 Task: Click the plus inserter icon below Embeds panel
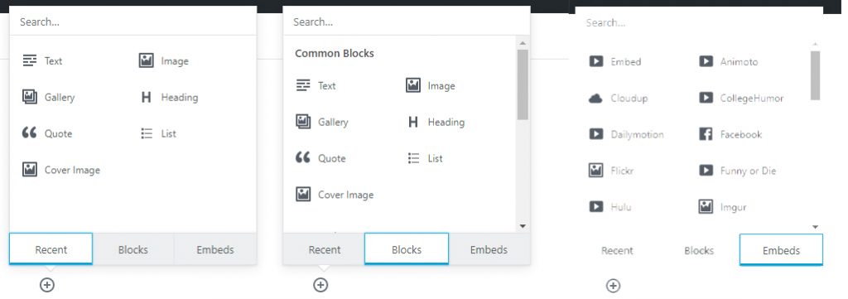pyautogui.click(x=613, y=286)
